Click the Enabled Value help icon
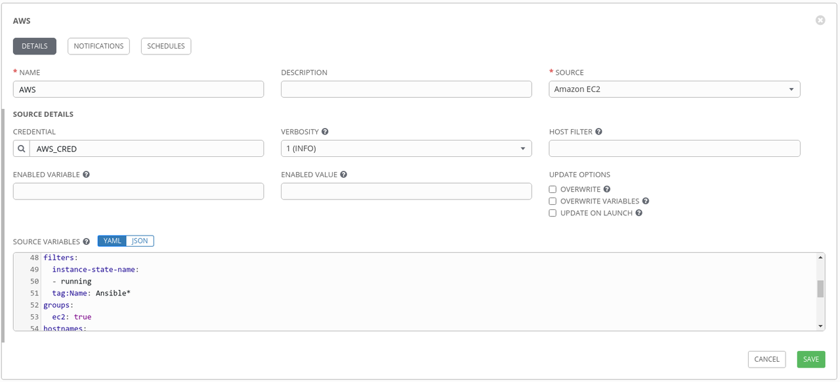Screen dimensions: 840x382 (344, 174)
